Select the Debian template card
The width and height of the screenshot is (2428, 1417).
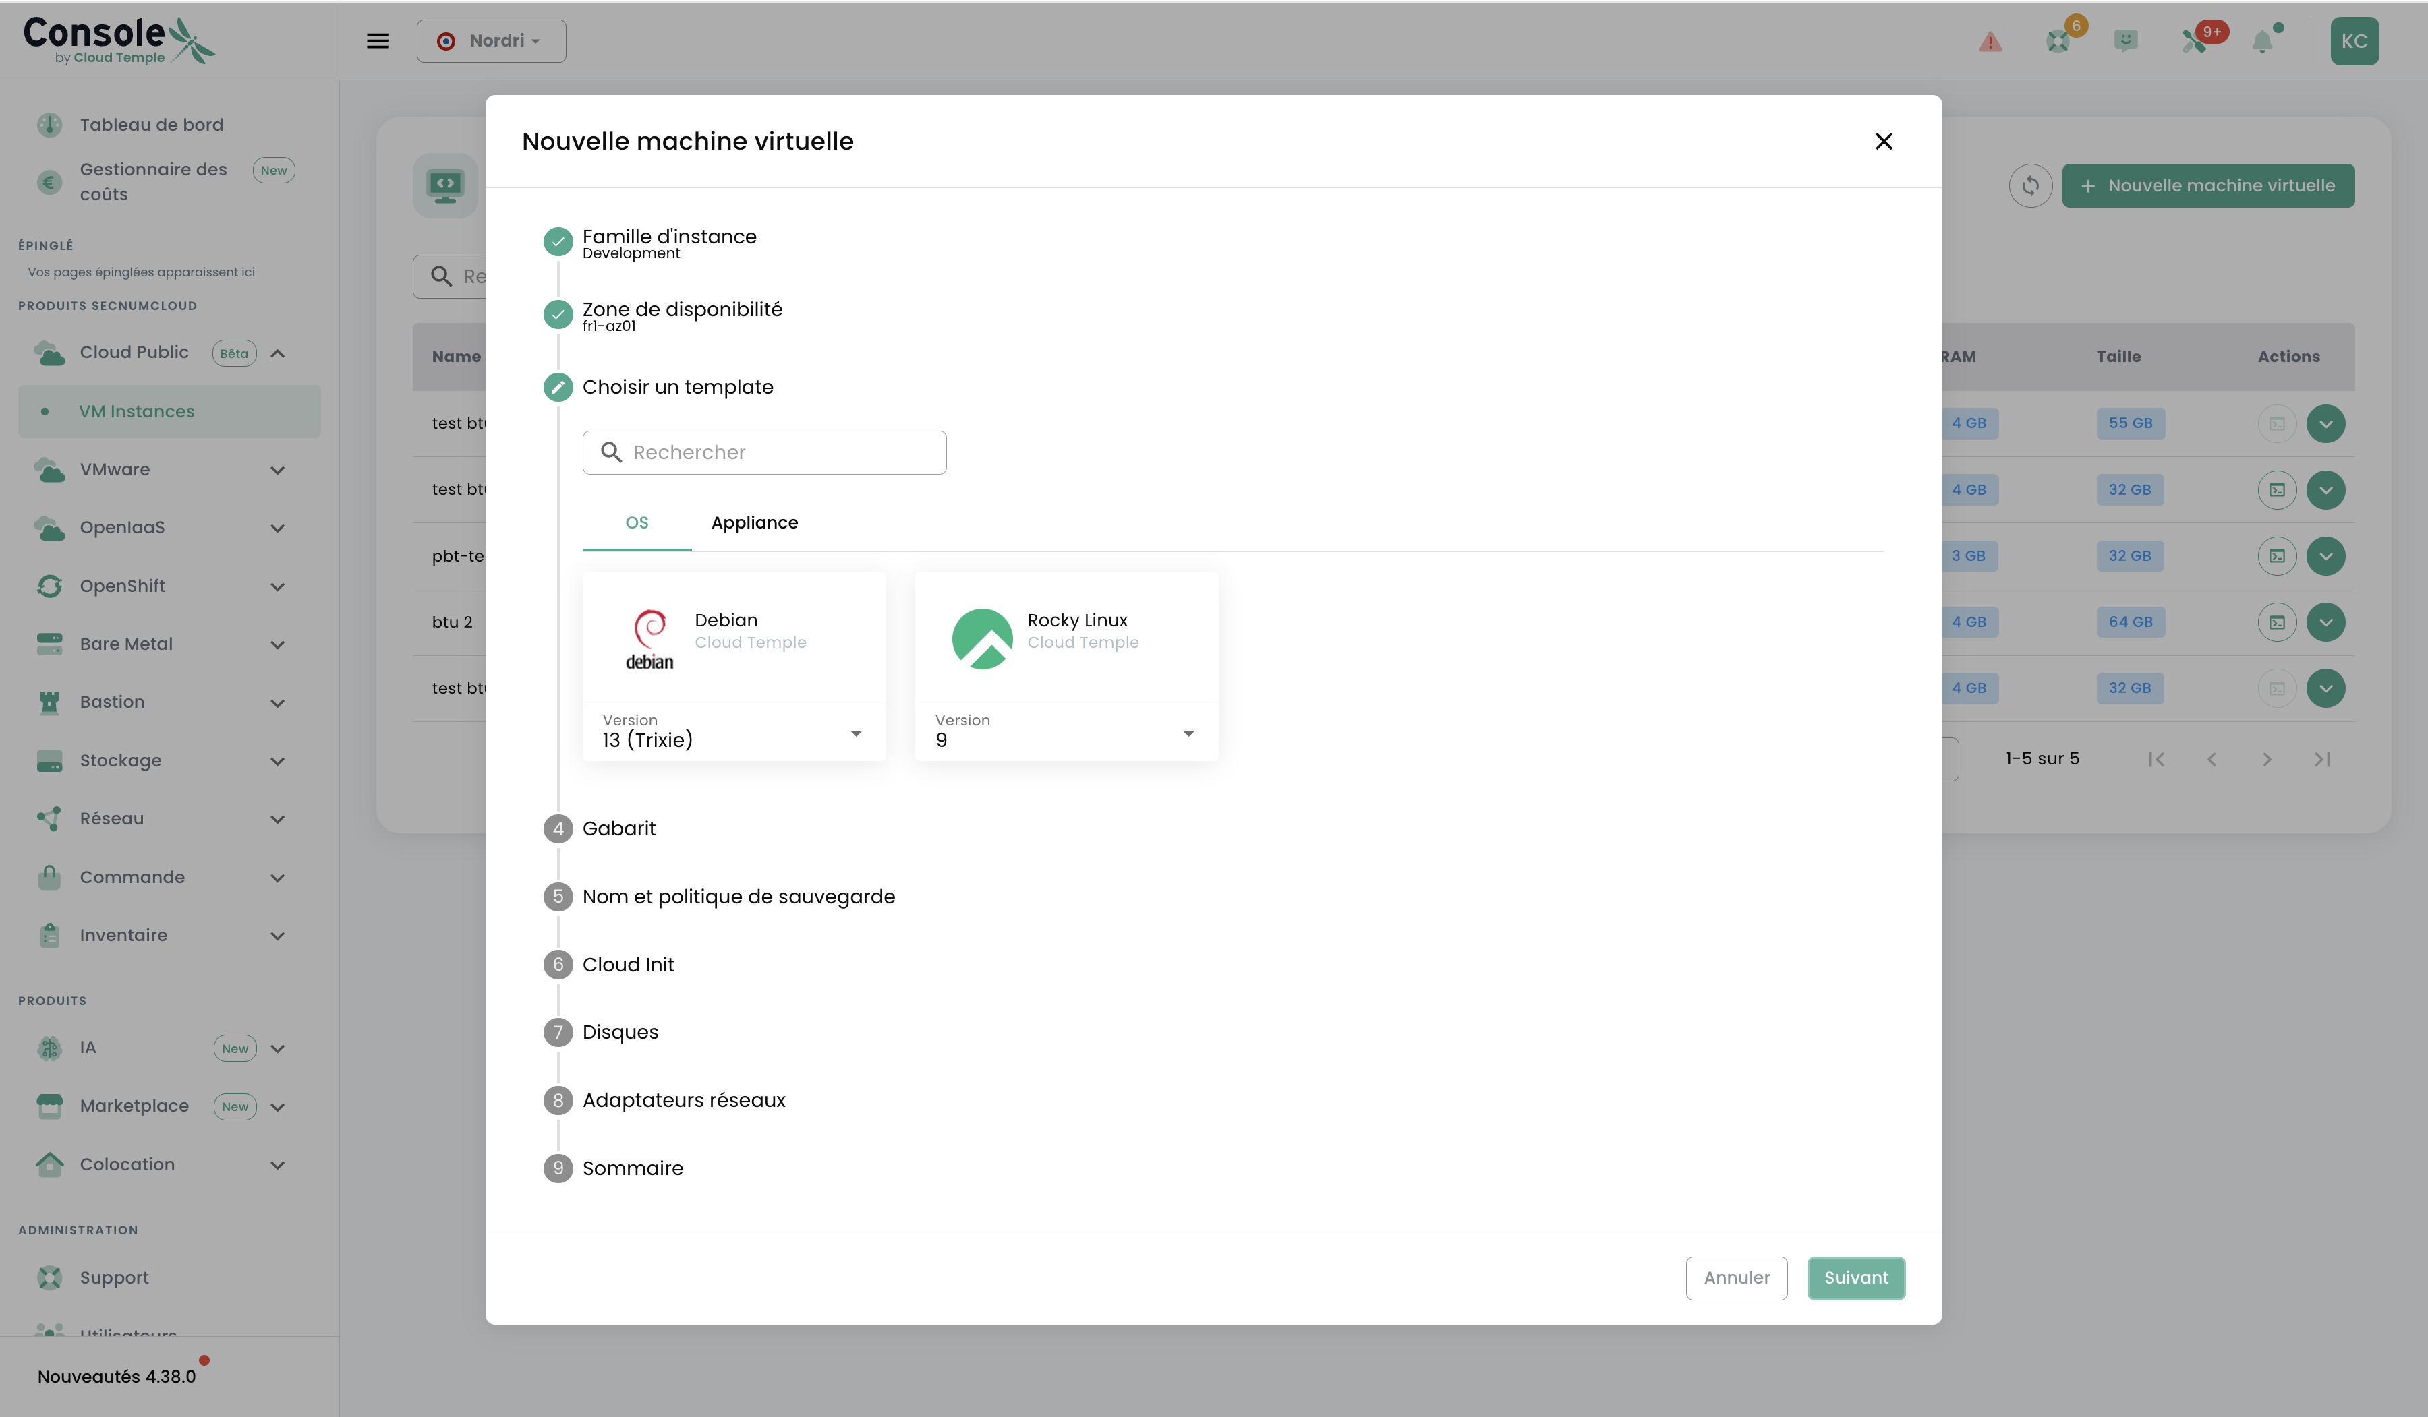tap(734, 638)
